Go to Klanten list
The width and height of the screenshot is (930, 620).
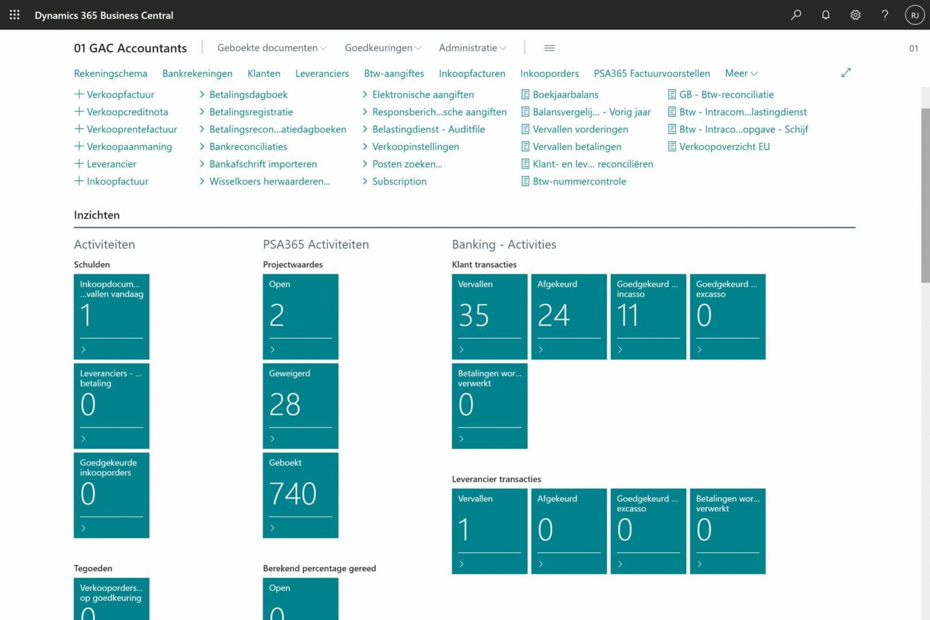pyautogui.click(x=264, y=73)
